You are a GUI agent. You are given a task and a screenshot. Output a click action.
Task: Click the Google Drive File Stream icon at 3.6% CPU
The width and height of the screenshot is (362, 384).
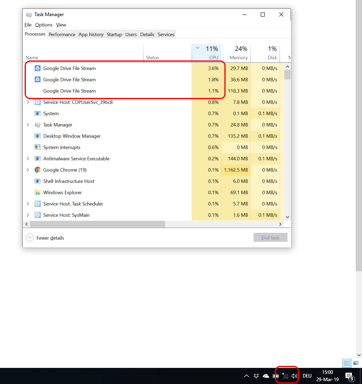pyautogui.click(x=38, y=68)
